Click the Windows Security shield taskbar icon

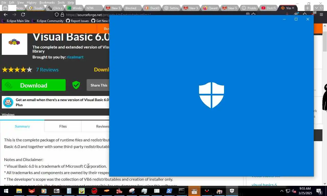coord(232,191)
